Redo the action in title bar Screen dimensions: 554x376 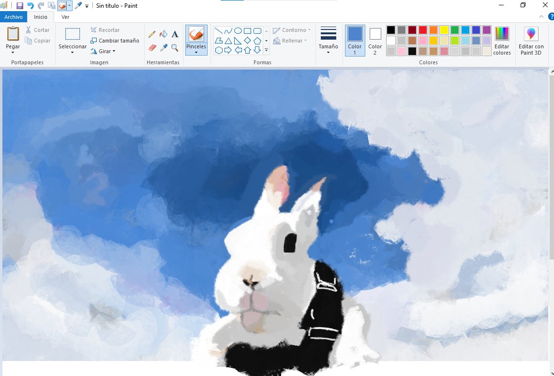[41, 6]
